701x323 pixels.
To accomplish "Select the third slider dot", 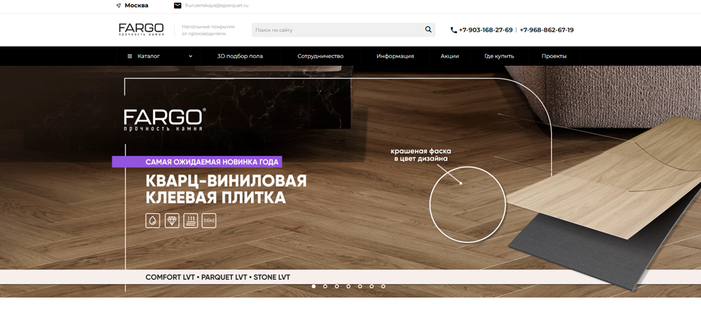I will point(337,286).
